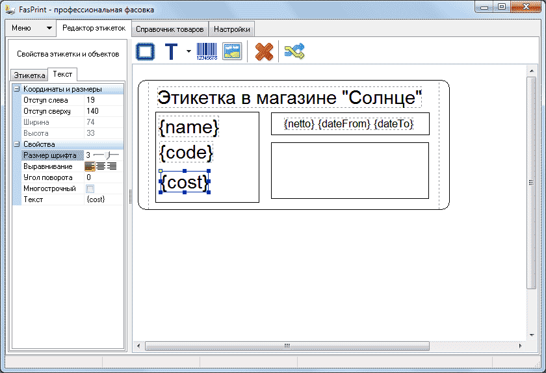This screenshot has width=546, height=373.
Task: Toggle the Многострочный checkbox
Action: 90,188
